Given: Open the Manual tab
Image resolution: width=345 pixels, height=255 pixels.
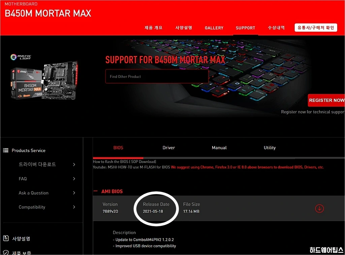Looking at the screenshot, I should tap(219, 148).
